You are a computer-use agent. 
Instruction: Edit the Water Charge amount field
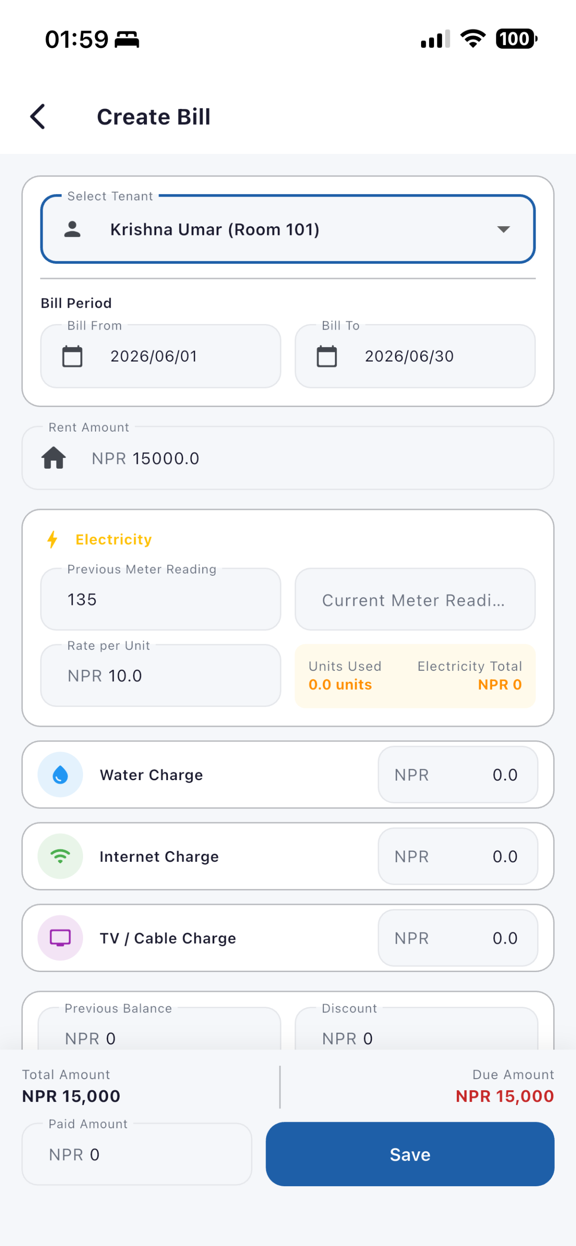(458, 775)
